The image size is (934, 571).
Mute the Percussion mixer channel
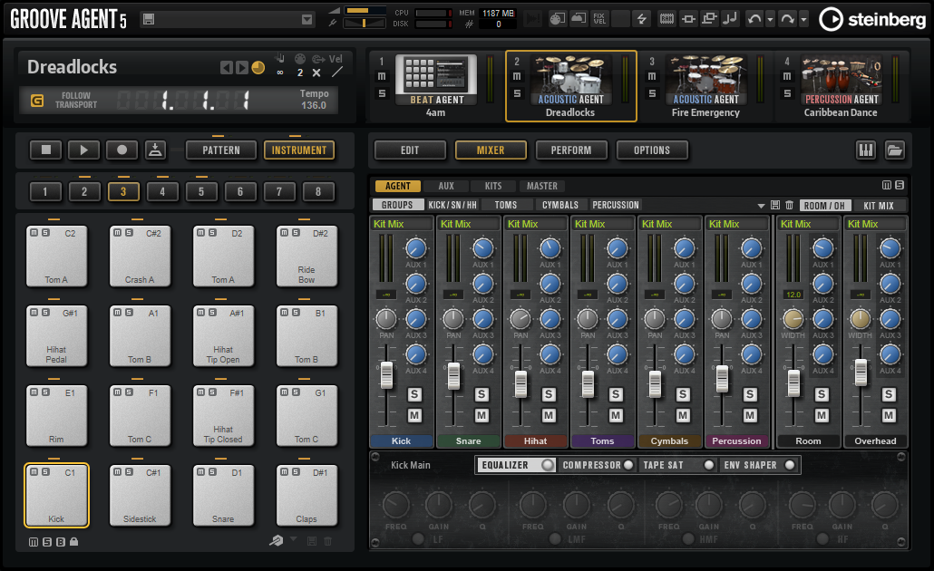point(750,415)
